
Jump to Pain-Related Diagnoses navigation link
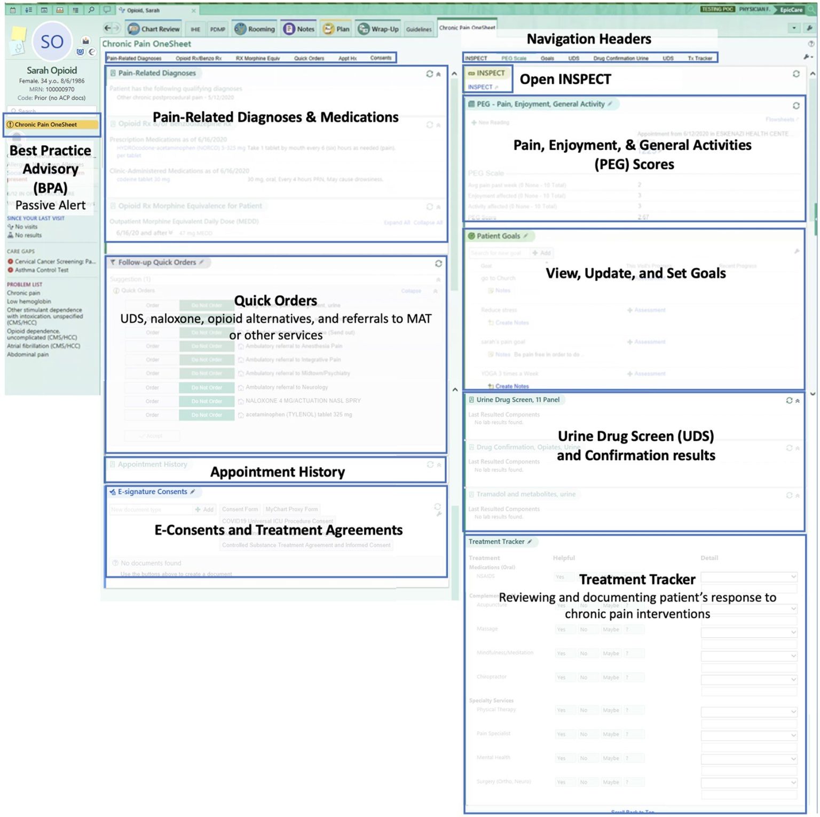pyautogui.click(x=135, y=58)
